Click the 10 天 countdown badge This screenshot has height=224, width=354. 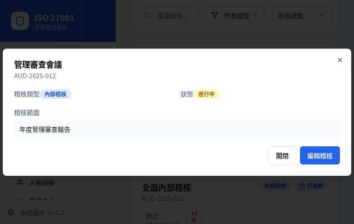point(194,216)
